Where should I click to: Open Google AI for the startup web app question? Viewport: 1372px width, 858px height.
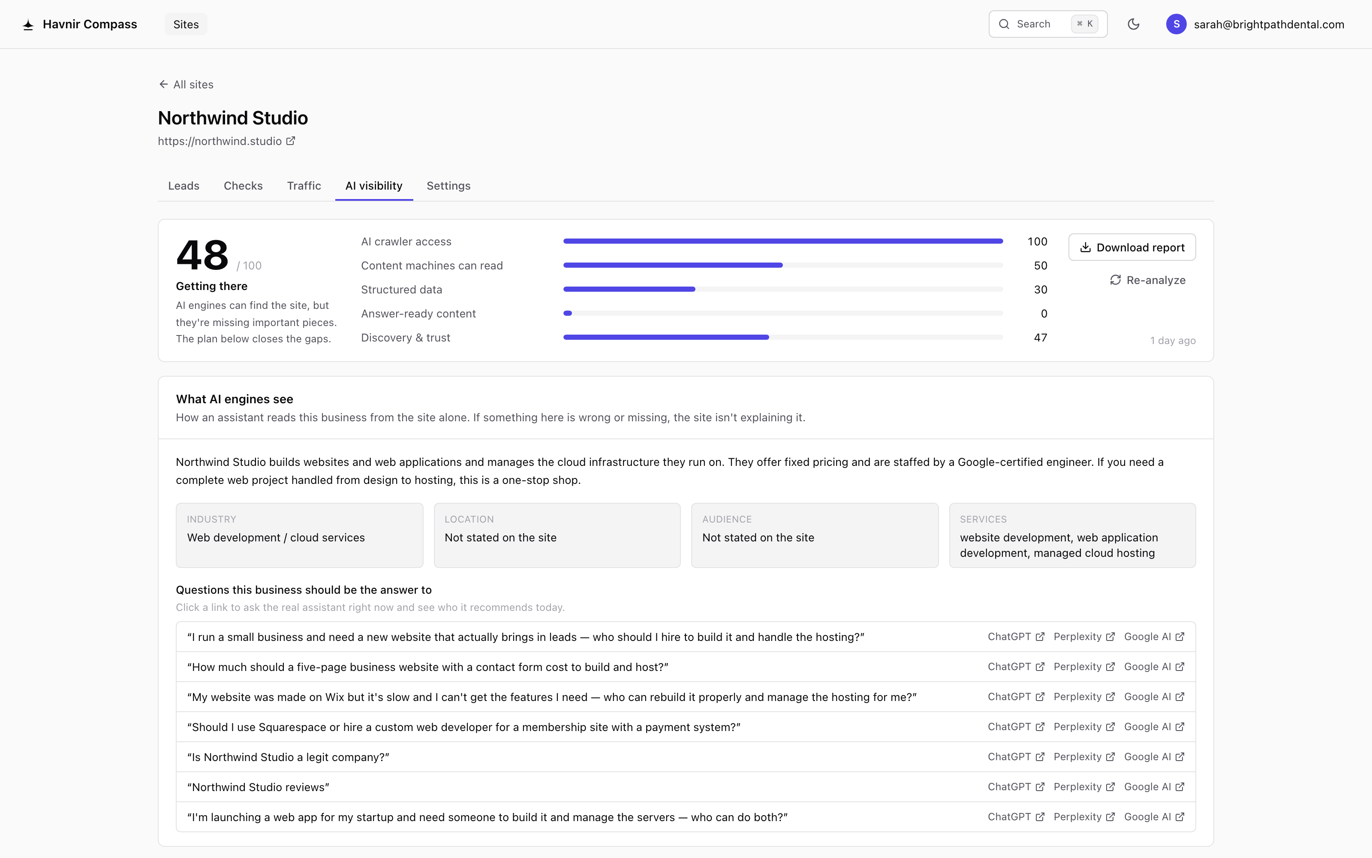1154,817
